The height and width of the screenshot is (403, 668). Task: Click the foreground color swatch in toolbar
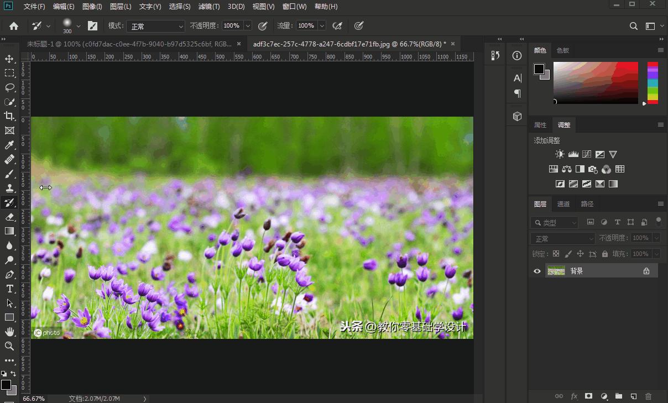click(6, 384)
